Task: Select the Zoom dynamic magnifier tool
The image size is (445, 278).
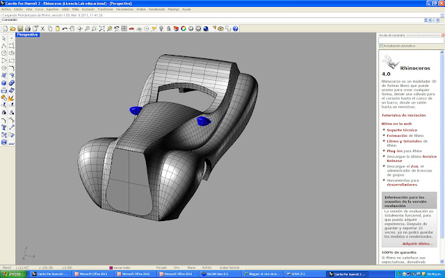Action: (x=87, y=28)
